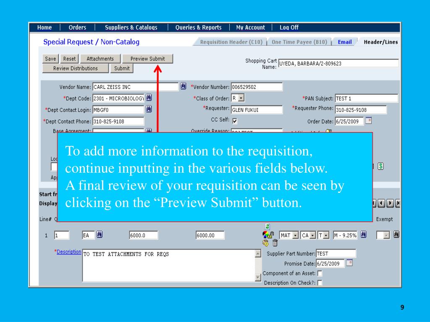Screen dimensions: 430x322
Task: Click the line 1 quantity field
Action: [x=61, y=235]
